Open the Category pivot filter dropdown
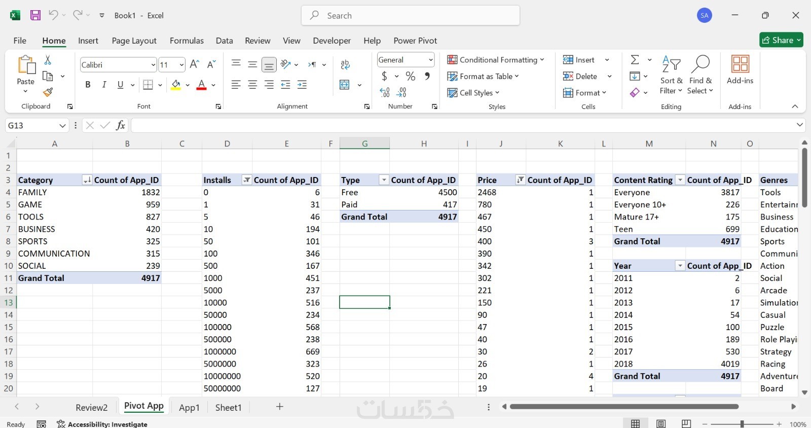 pos(87,180)
